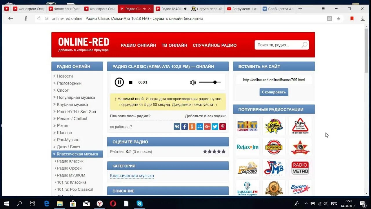Share on Facebook icon

184,126
